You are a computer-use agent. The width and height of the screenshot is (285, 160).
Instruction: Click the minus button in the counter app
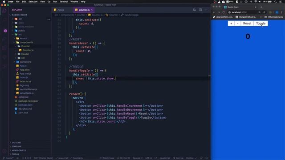click(x=238, y=24)
